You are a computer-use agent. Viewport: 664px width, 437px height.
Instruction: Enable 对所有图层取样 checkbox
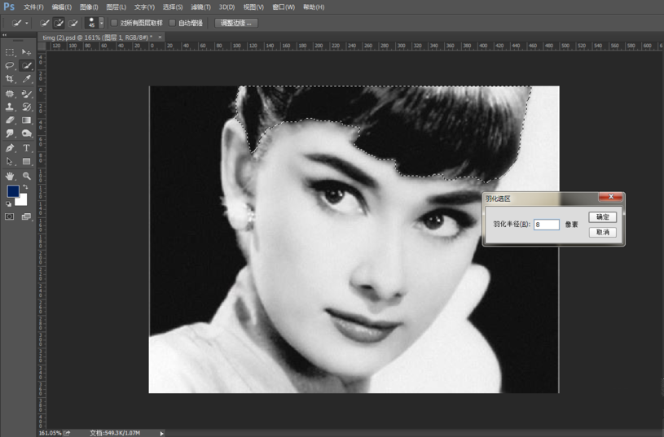point(114,23)
